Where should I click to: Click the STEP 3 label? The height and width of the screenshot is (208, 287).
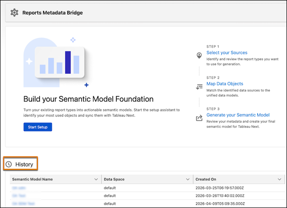[x=213, y=109]
